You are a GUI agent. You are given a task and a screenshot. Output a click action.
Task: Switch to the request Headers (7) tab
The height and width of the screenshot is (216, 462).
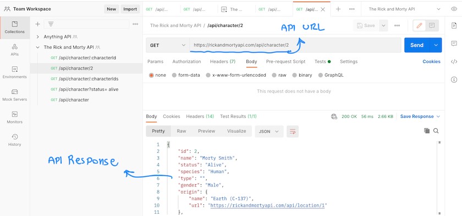(x=223, y=61)
